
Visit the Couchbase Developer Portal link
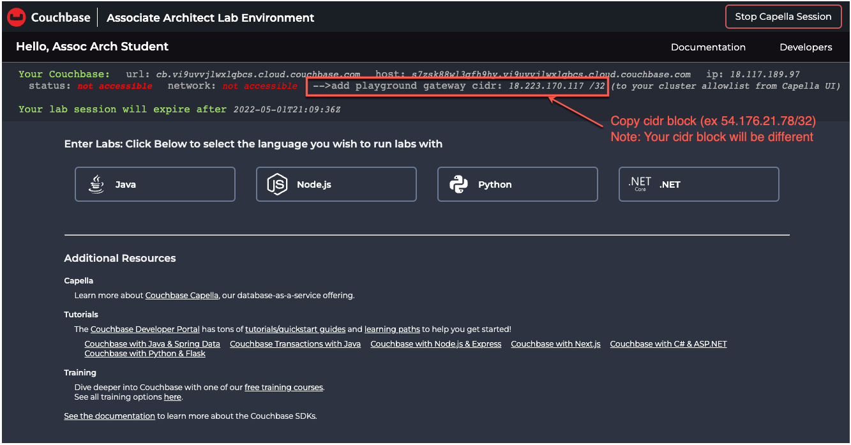145,329
